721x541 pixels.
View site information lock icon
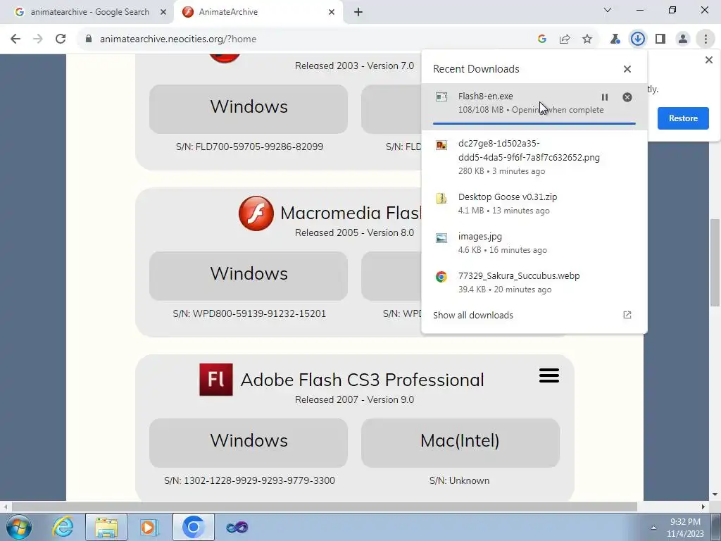pos(89,39)
